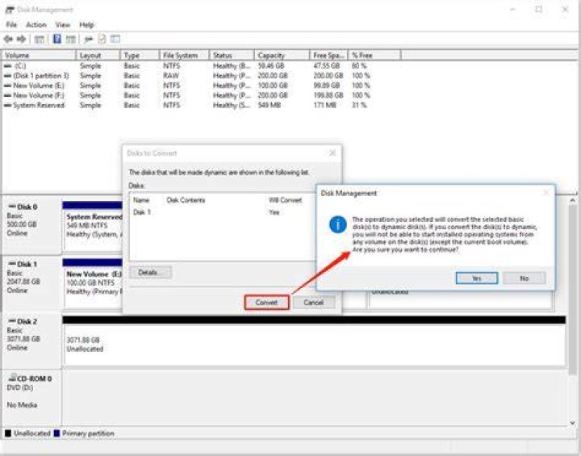Click the scrollbar up arrow in disk pane

572,200
